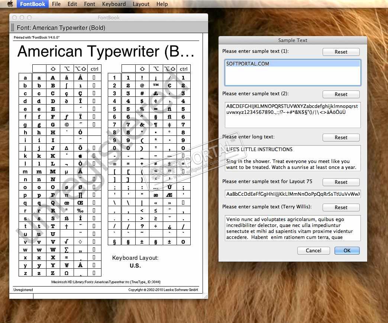
Task: Reset sample text for Layout 75
Action: 341,182
